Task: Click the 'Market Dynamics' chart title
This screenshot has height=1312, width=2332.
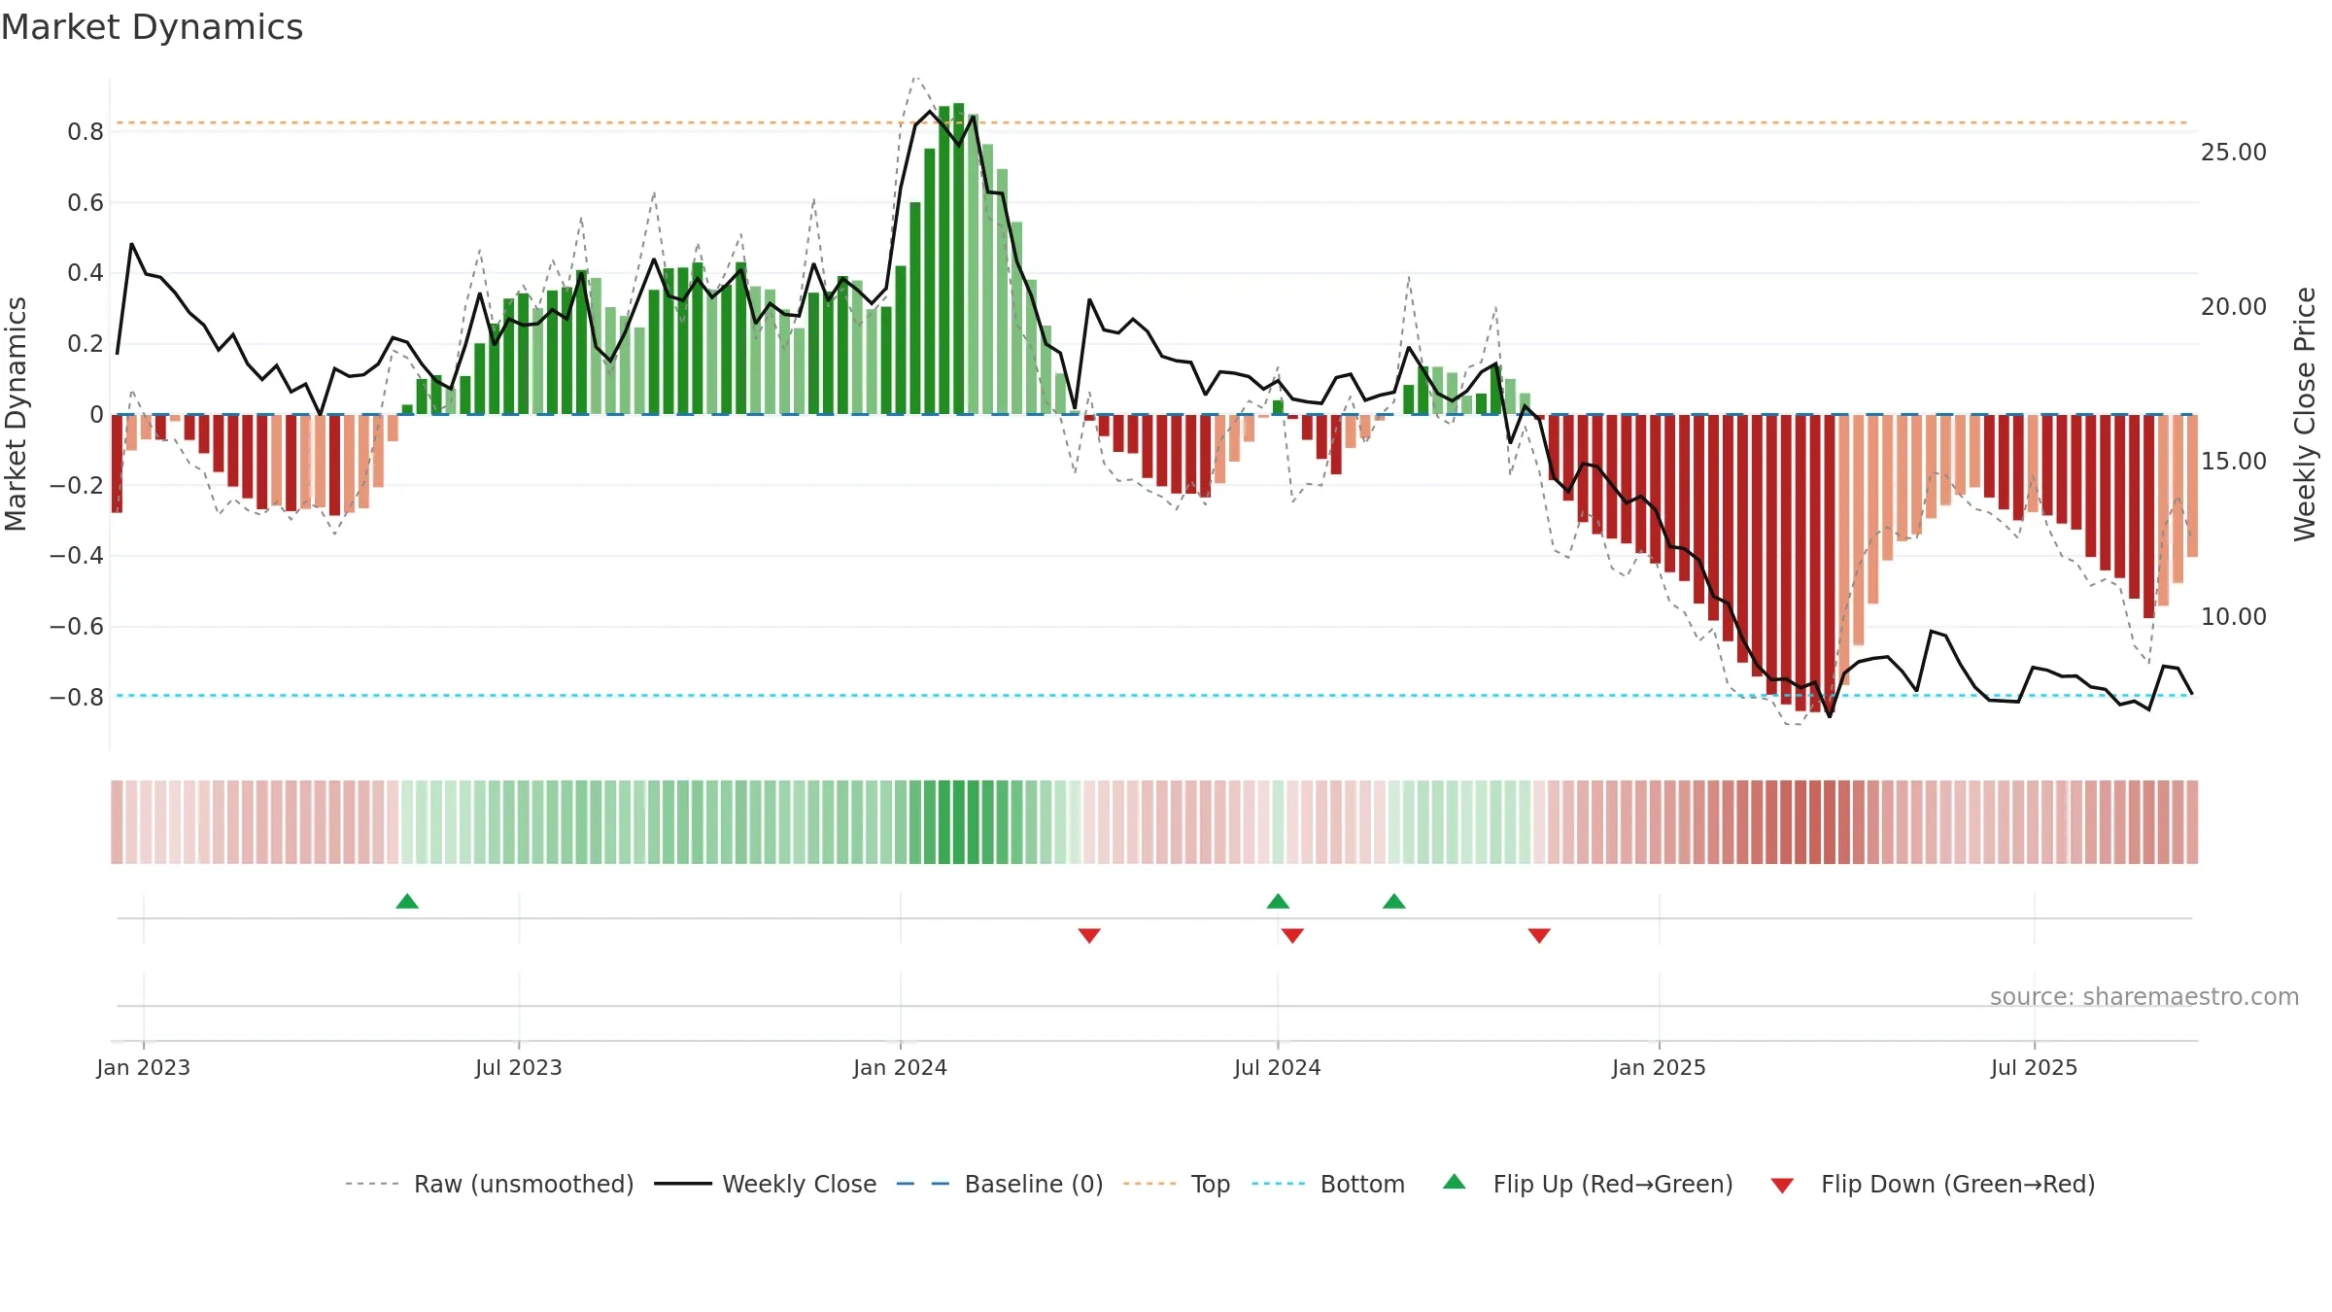Action: [152, 27]
